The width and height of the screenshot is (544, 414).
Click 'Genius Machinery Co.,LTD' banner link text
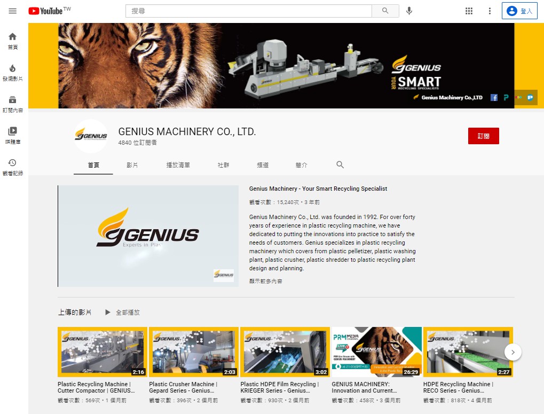point(452,98)
